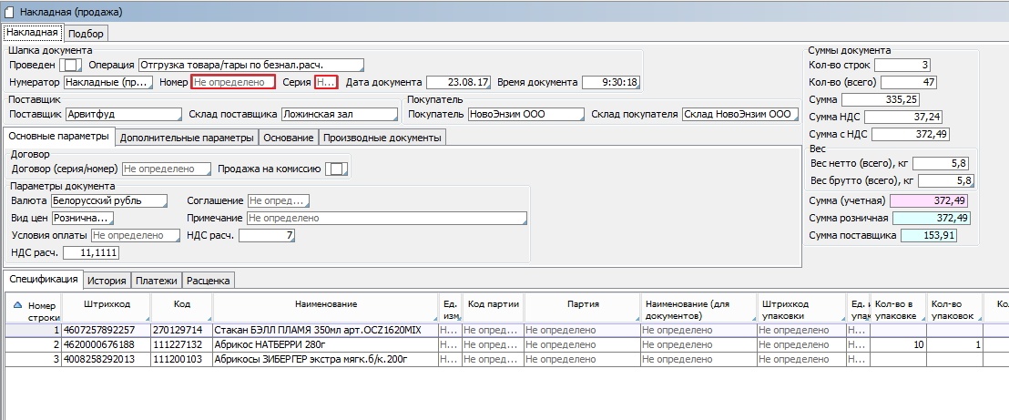Image resolution: width=1009 pixels, height=420 pixels.
Task: Click the Наименование column header
Action: pos(325,304)
